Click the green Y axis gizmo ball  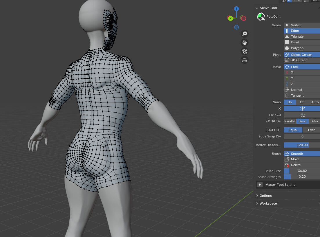click(230, 18)
